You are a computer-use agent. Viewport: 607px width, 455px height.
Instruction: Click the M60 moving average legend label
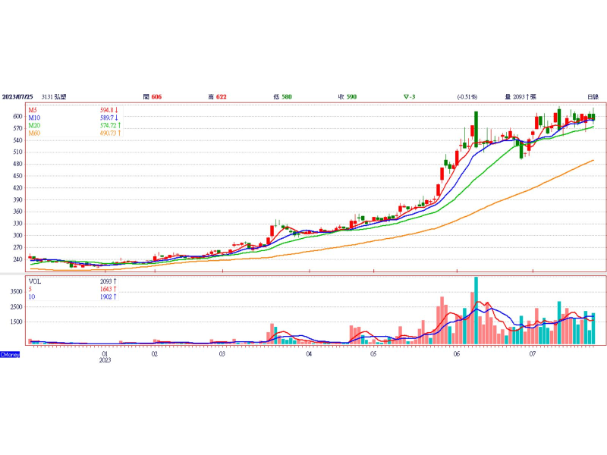(x=35, y=133)
